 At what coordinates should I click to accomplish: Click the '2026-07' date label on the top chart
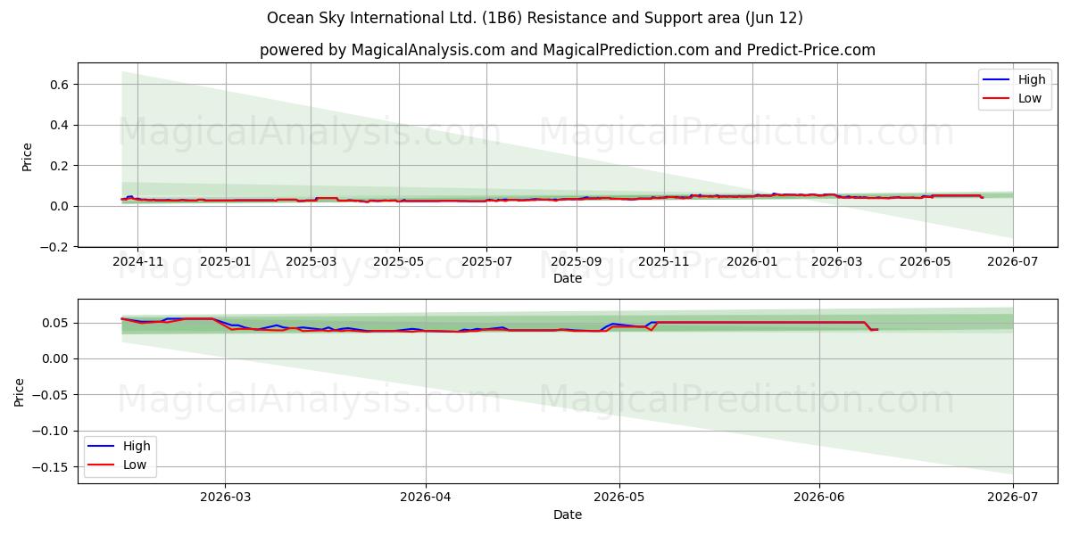point(1013,263)
